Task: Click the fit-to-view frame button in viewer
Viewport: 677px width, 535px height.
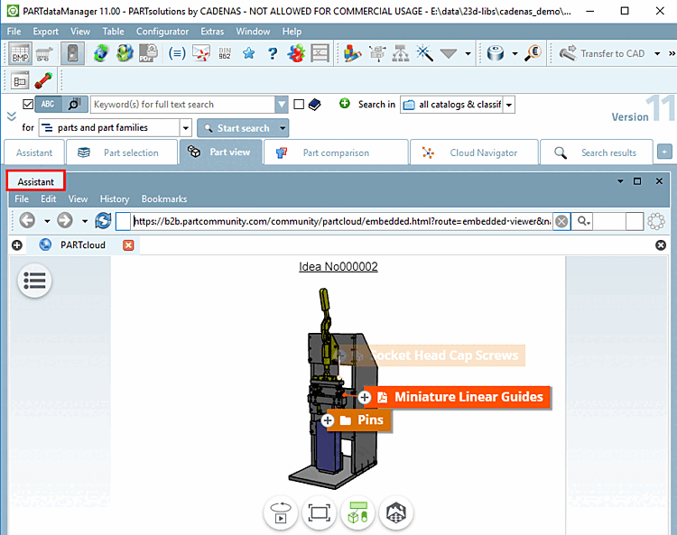Action: coord(319,512)
